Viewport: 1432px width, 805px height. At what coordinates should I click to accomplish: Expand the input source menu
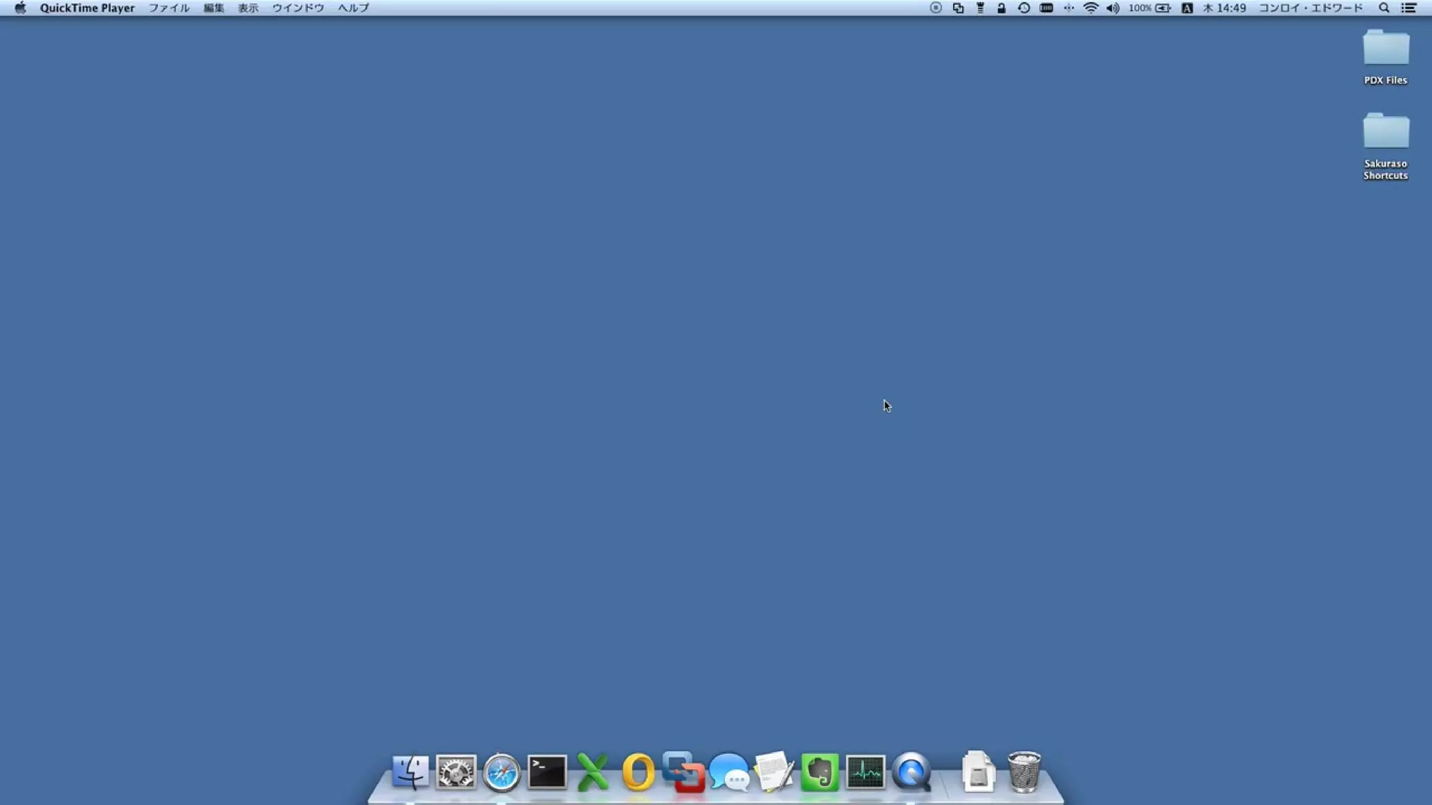click(1187, 8)
